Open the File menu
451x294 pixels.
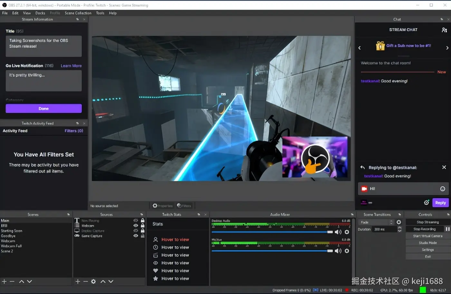pos(5,13)
